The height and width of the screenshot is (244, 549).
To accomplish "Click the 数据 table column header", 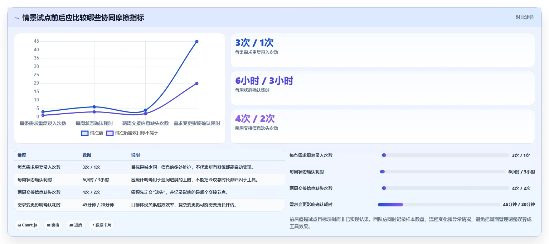I will tap(87, 155).
